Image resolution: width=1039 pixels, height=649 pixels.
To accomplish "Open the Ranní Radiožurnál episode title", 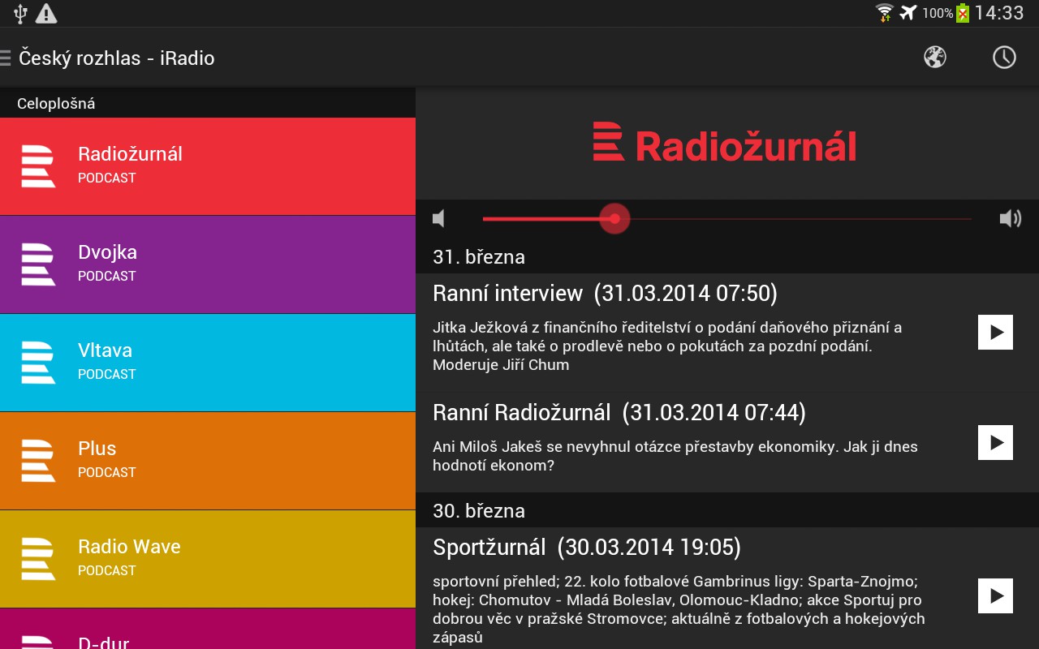I will pyautogui.click(x=619, y=413).
